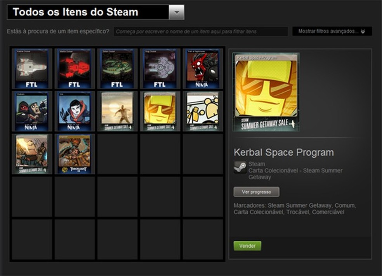Viewport: 382px width, 276px height.
Task: Open the Path of Nightmares Ninja card
Action: (x=202, y=69)
